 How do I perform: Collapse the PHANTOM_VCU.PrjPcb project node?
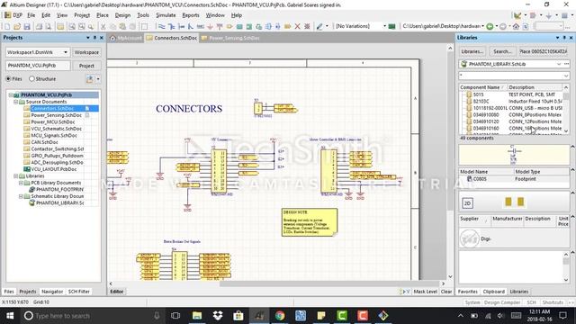coord(11,94)
